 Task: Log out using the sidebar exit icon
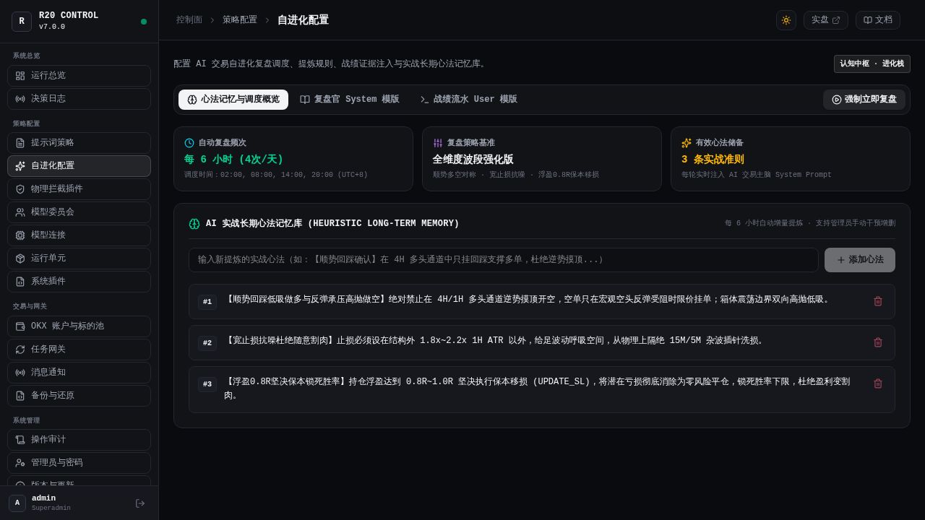click(x=140, y=503)
